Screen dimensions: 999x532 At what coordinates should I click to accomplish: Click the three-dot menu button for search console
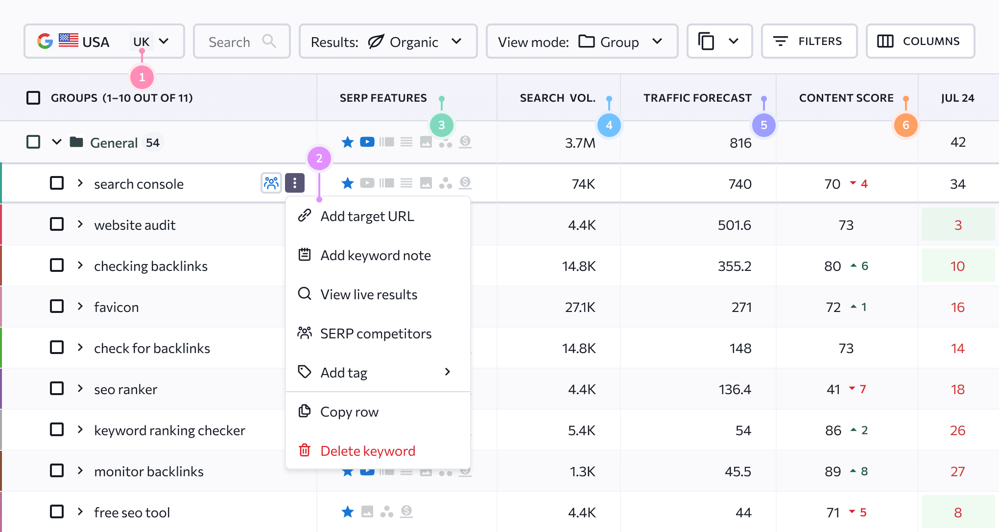coord(295,183)
